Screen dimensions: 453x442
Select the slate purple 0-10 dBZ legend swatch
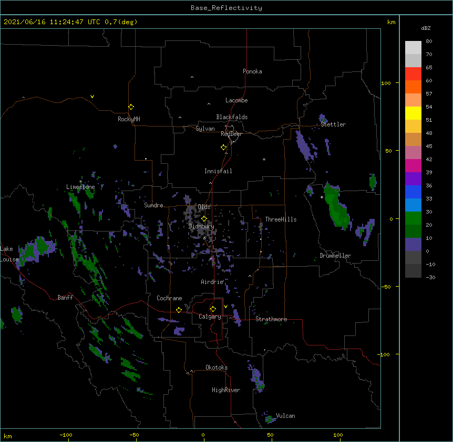tap(413, 245)
